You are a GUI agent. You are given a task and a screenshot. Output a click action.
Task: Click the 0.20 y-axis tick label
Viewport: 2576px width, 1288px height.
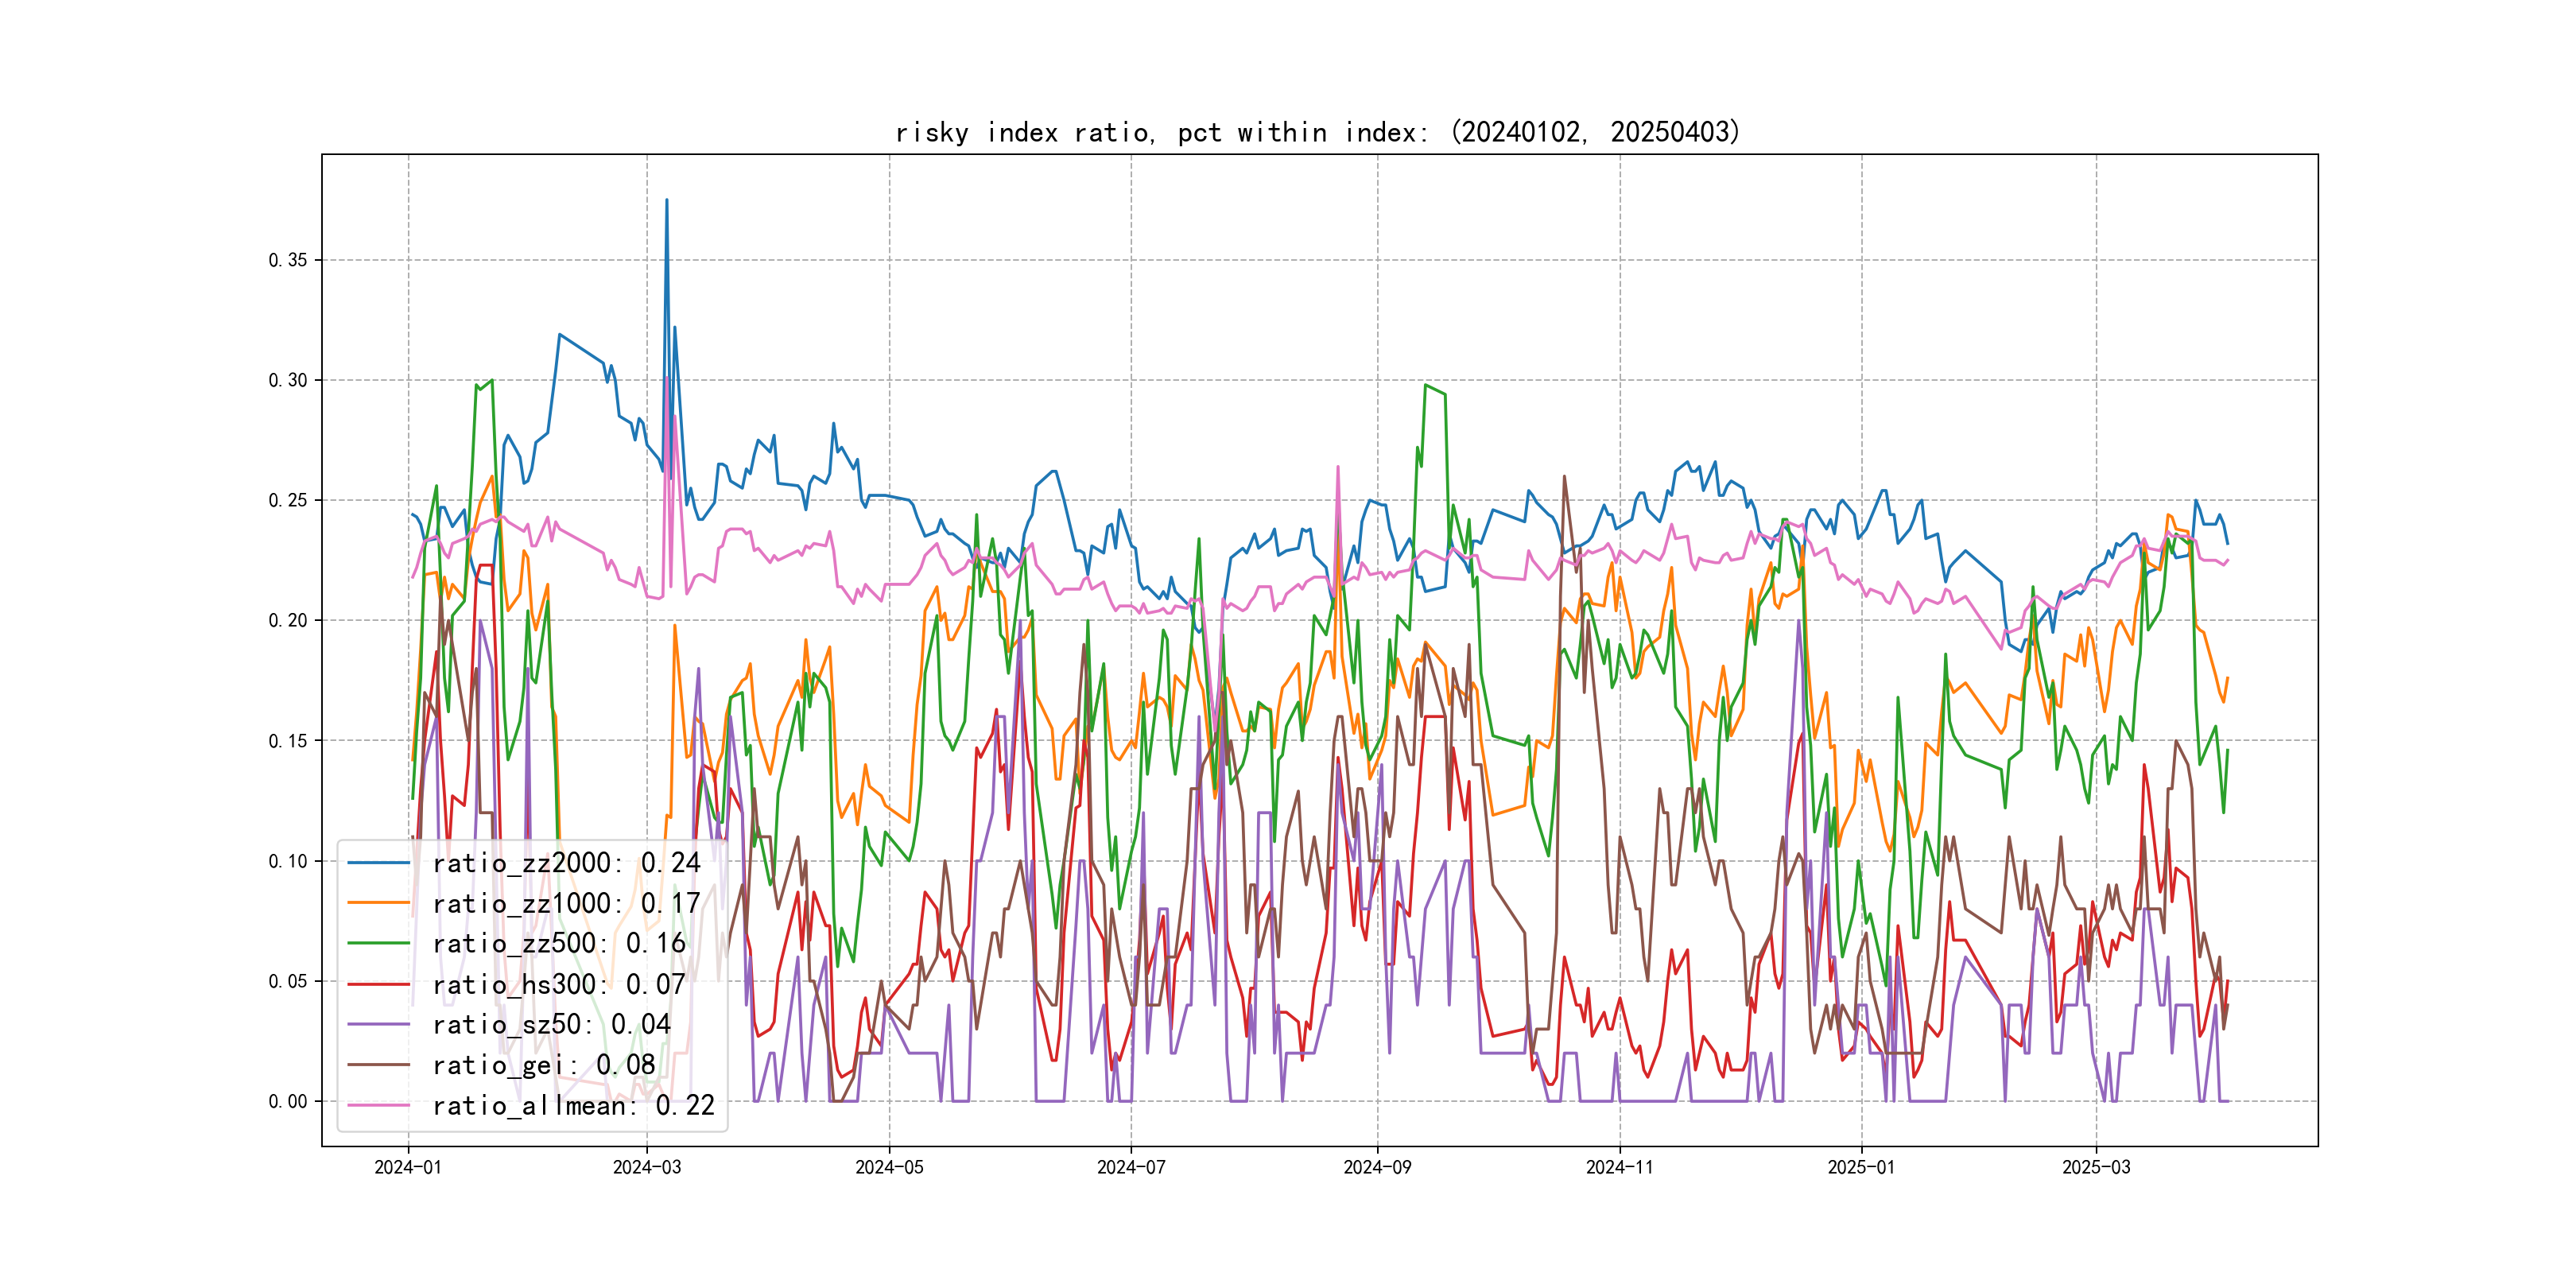pyautogui.click(x=287, y=620)
